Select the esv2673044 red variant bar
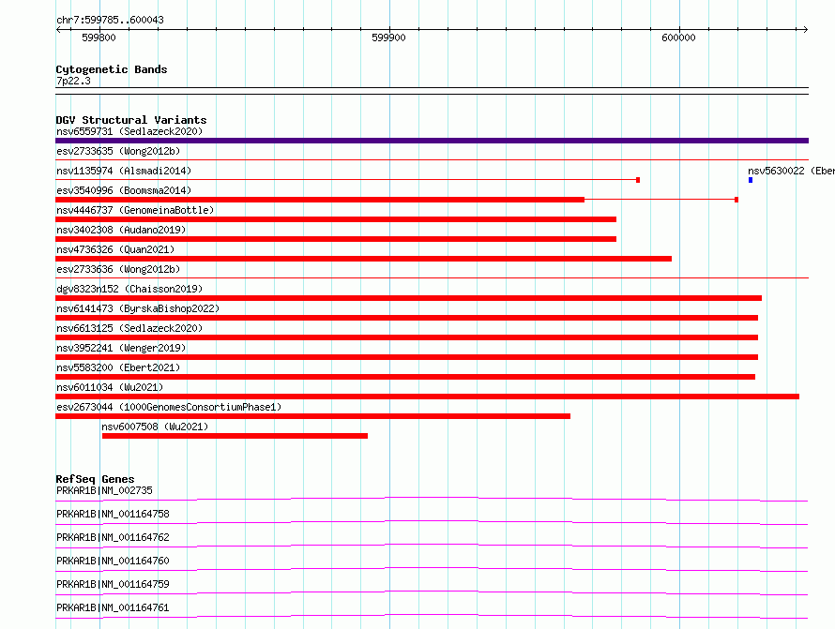Viewport: 835px width, 629px height. click(312, 416)
